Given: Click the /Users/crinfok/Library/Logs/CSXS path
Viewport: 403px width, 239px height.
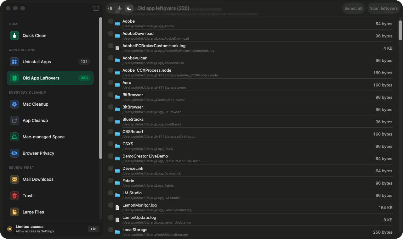Looking at the screenshot, I should 148,149.
